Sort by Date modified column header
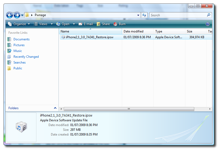The height and width of the screenshot is (149, 218). coord(138,31)
